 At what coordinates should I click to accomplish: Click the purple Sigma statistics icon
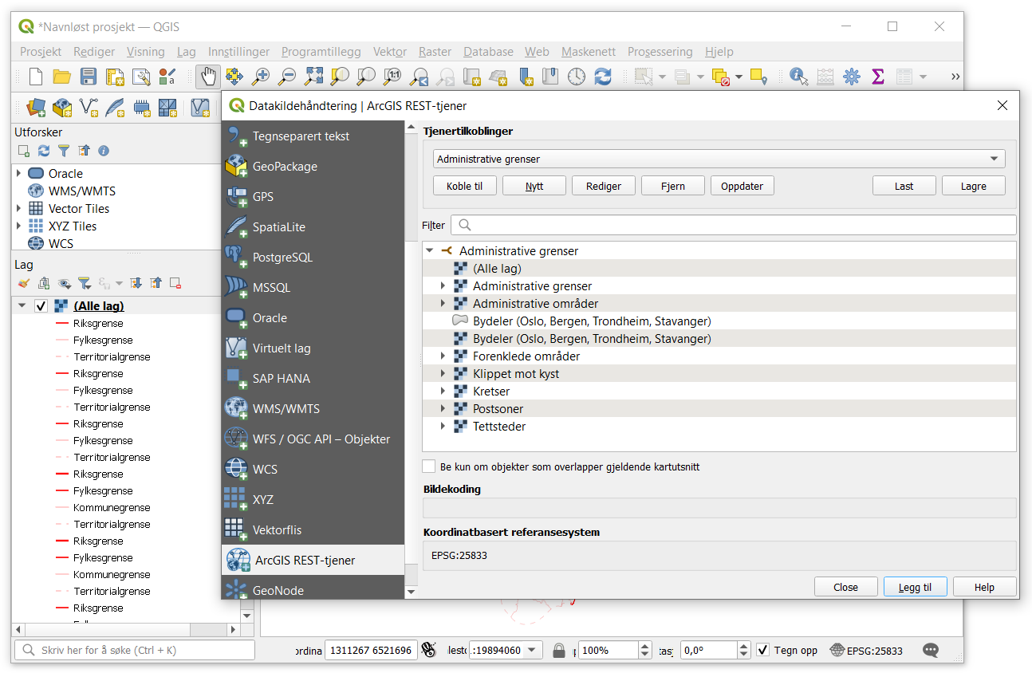coord(878,77)
